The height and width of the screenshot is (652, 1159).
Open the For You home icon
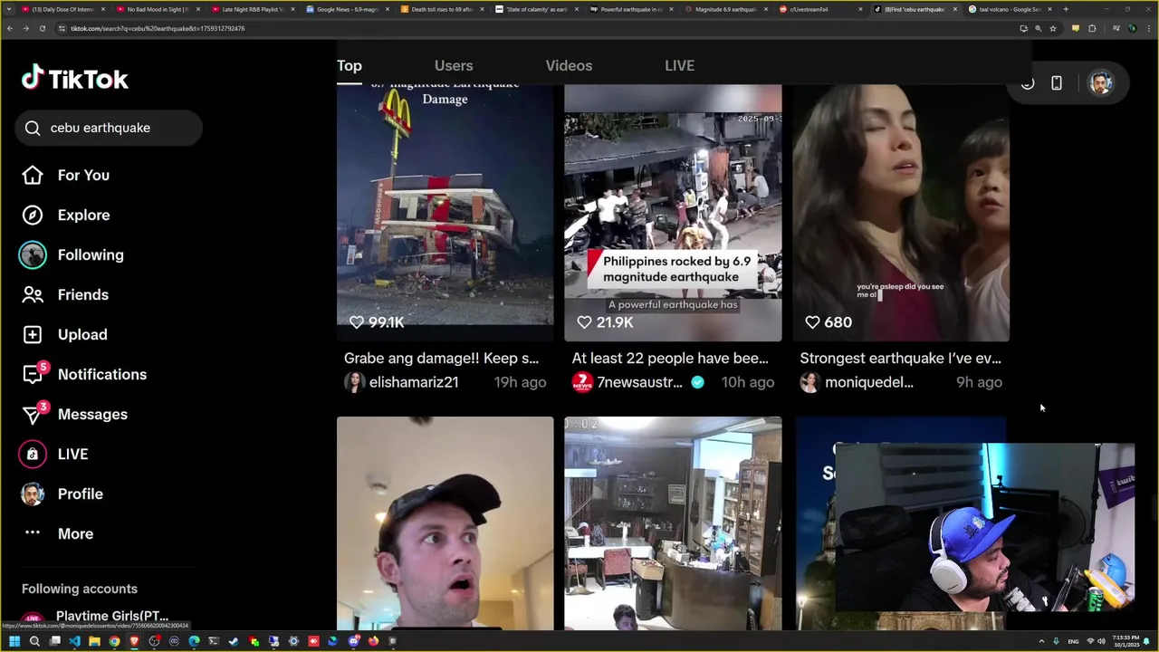pos(33,175)
